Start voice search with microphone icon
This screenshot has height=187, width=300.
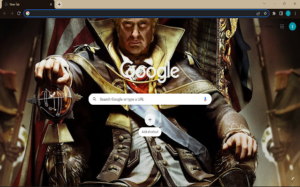click(205, 99)
